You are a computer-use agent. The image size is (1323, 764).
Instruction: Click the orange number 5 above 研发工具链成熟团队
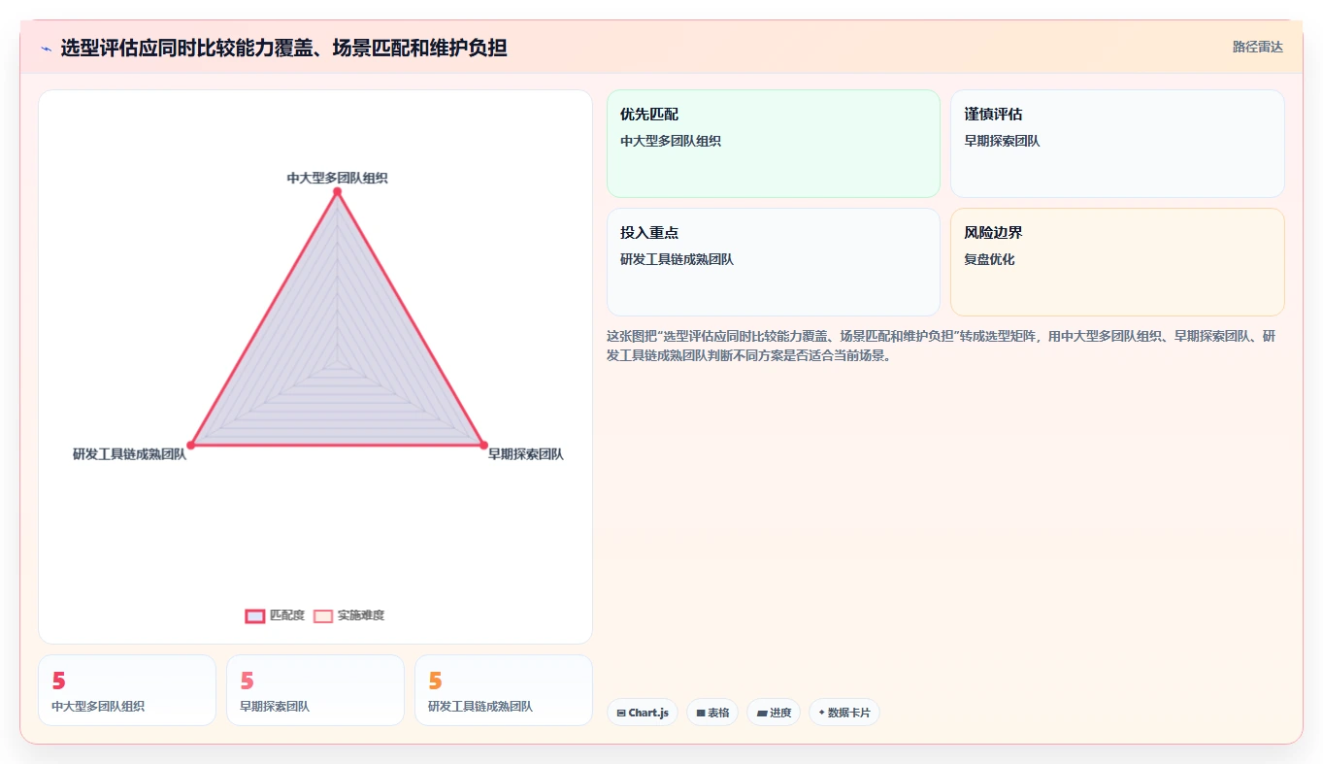point(435,681)
